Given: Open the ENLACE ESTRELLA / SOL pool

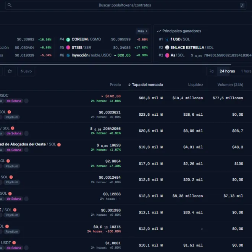Looking at the screenshot, I should (192, 48).
